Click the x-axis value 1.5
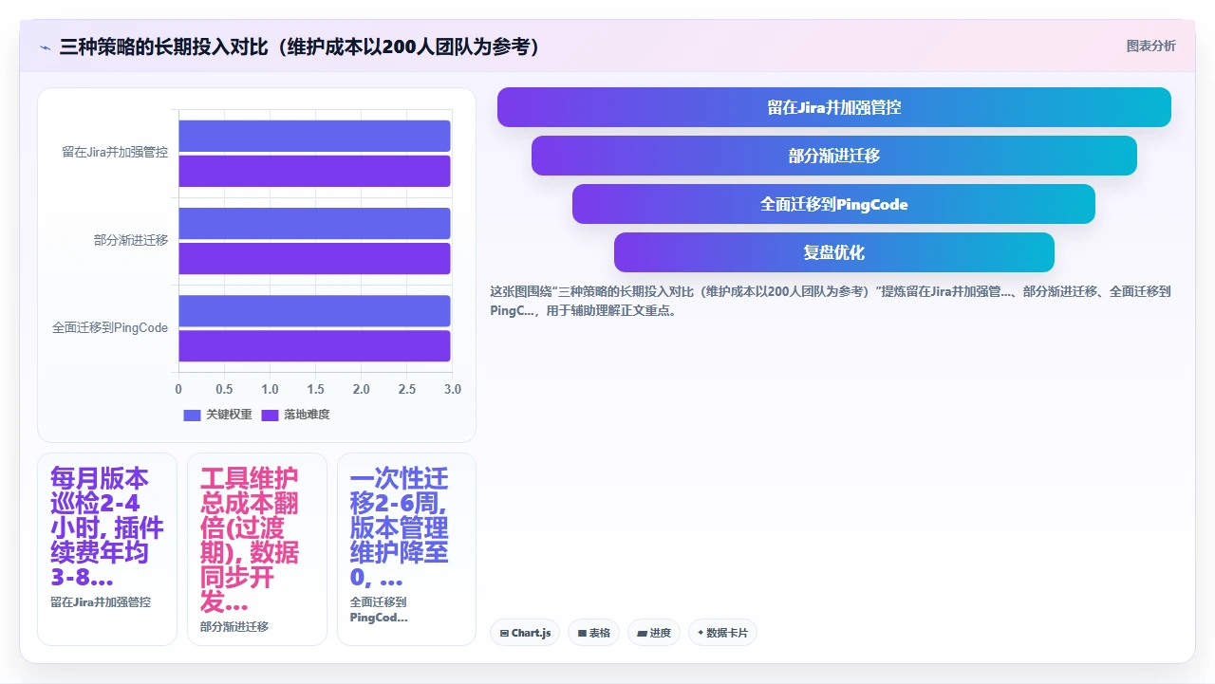Screen dimensions: 1215x684 [315, 389]
